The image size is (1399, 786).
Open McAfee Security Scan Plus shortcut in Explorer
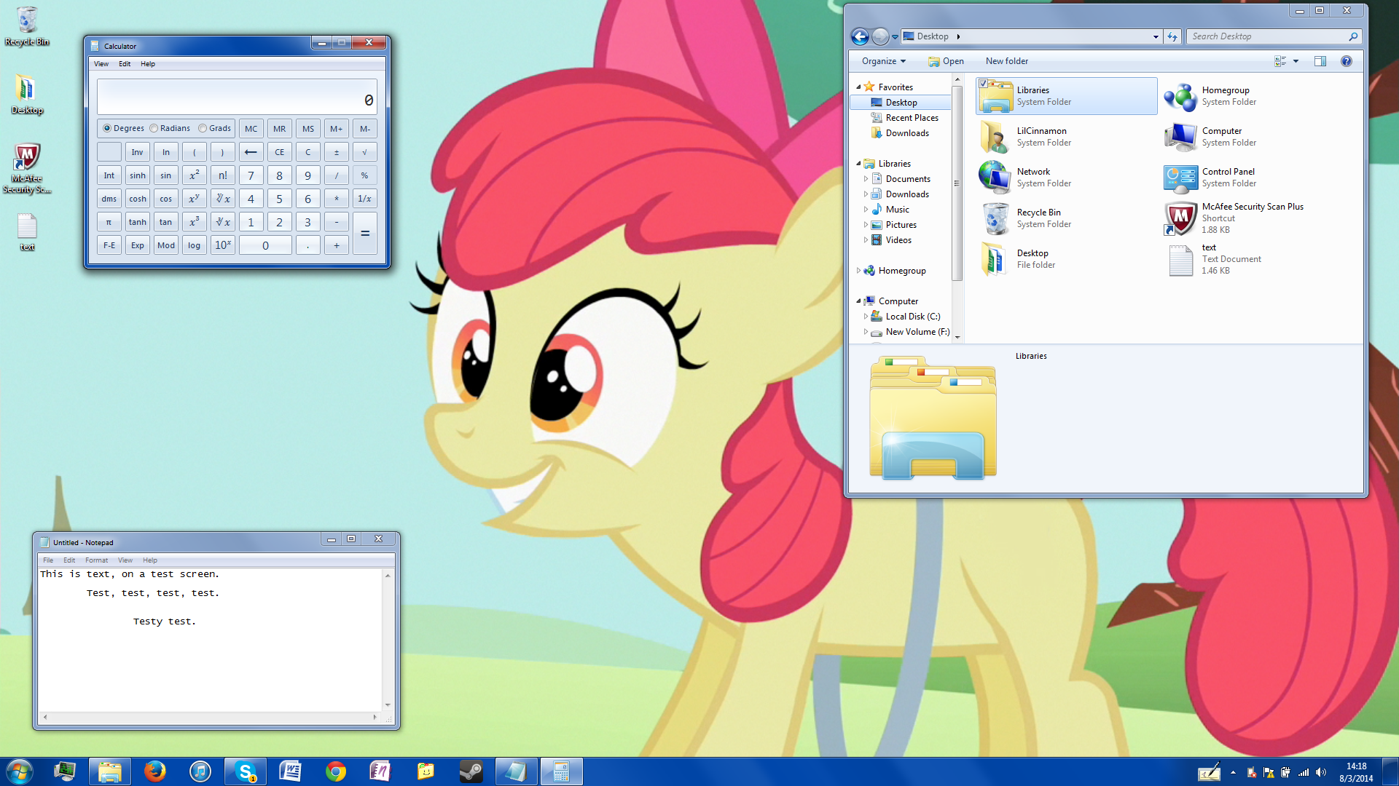coord(1180,218)
